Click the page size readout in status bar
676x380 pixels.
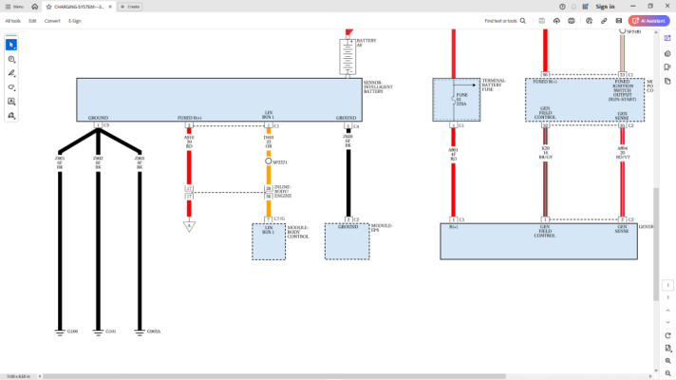click(x=19, y=376)
